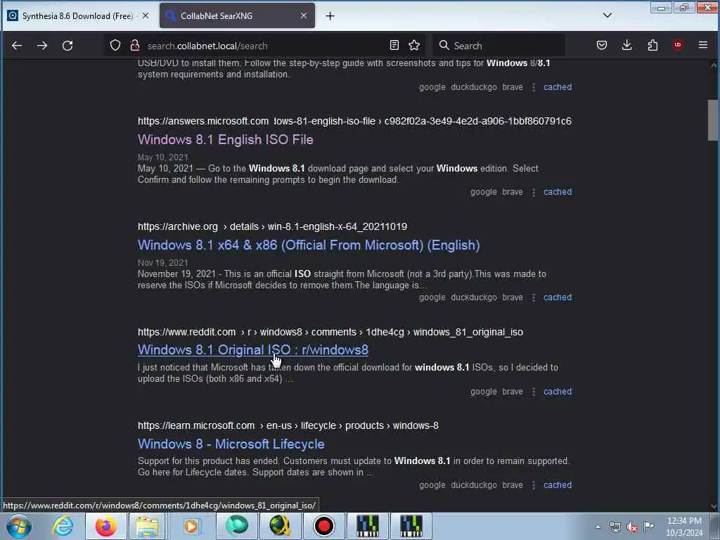Open Windows 8 - Microsoft Lifecycle result
This screenshot has height=540, width=720.
point(231,444)
